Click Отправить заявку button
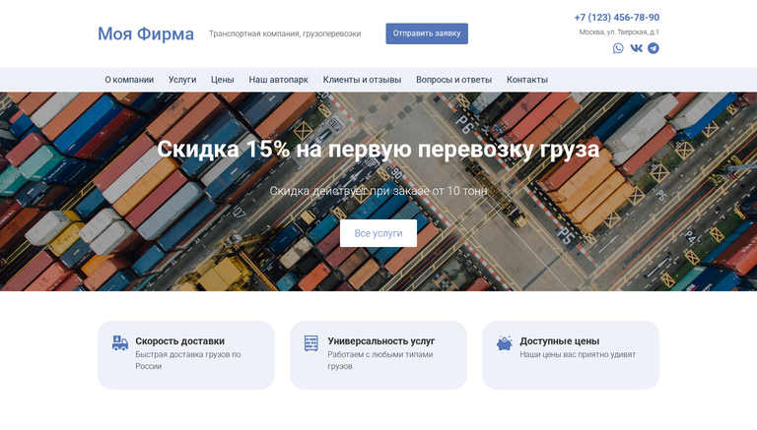This screenshot has height=430, width=757. pos(427,33)
